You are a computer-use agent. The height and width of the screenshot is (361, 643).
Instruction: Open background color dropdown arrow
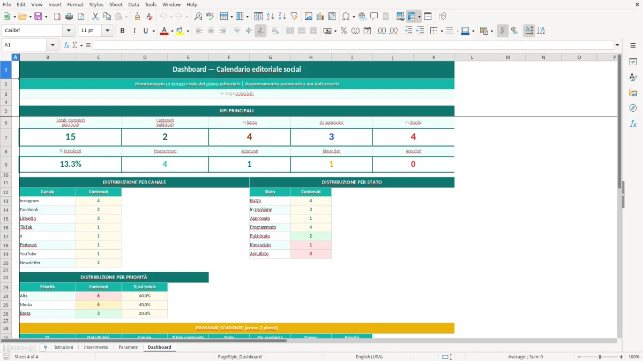[188, 31]
